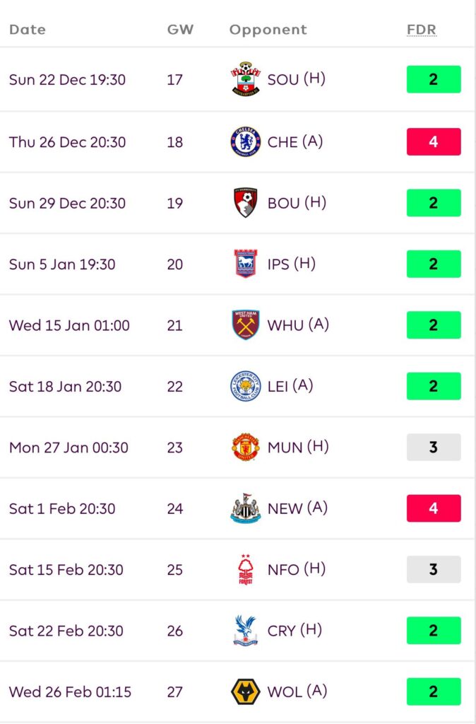Viewport: 476px width, 724px height.
Task: Click the green FDR 2 badge for Southampton
Action: click(x=434, y=79)
